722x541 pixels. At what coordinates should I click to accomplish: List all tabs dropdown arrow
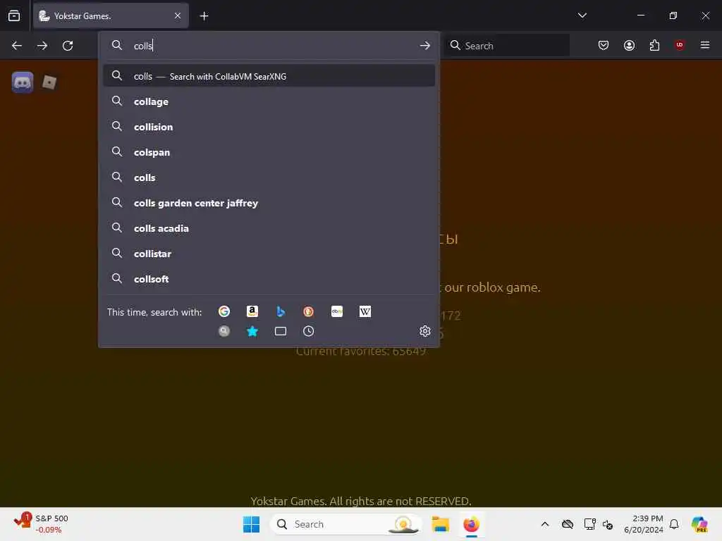pos(582,15)
